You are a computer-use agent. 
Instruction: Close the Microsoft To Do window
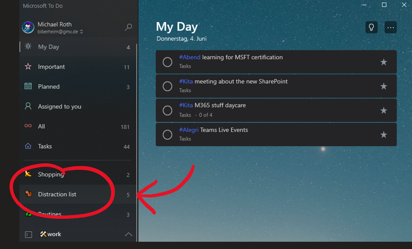point(404,5)
